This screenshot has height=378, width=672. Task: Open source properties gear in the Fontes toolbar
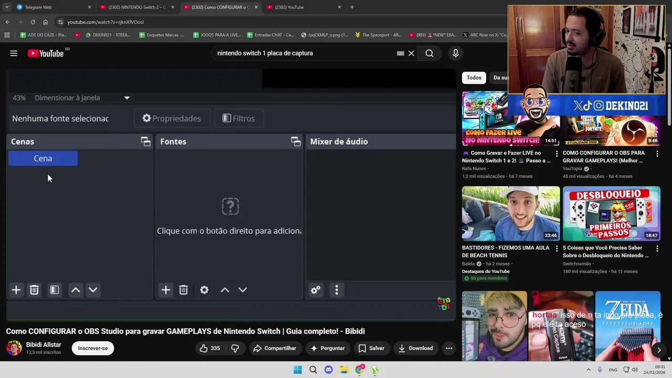(x=204, y=290)
